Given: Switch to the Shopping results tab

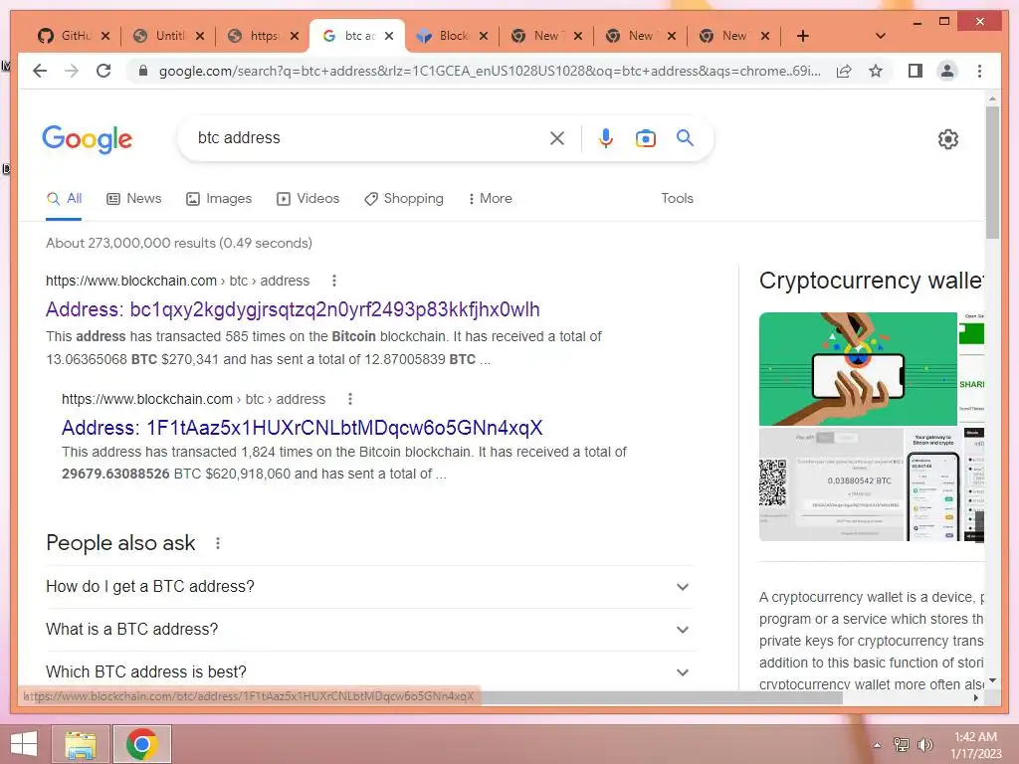Looking at the screenshot, I should (404, 198).
